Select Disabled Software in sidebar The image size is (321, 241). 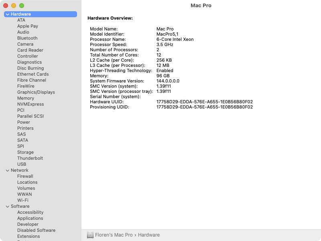(36, 230)
